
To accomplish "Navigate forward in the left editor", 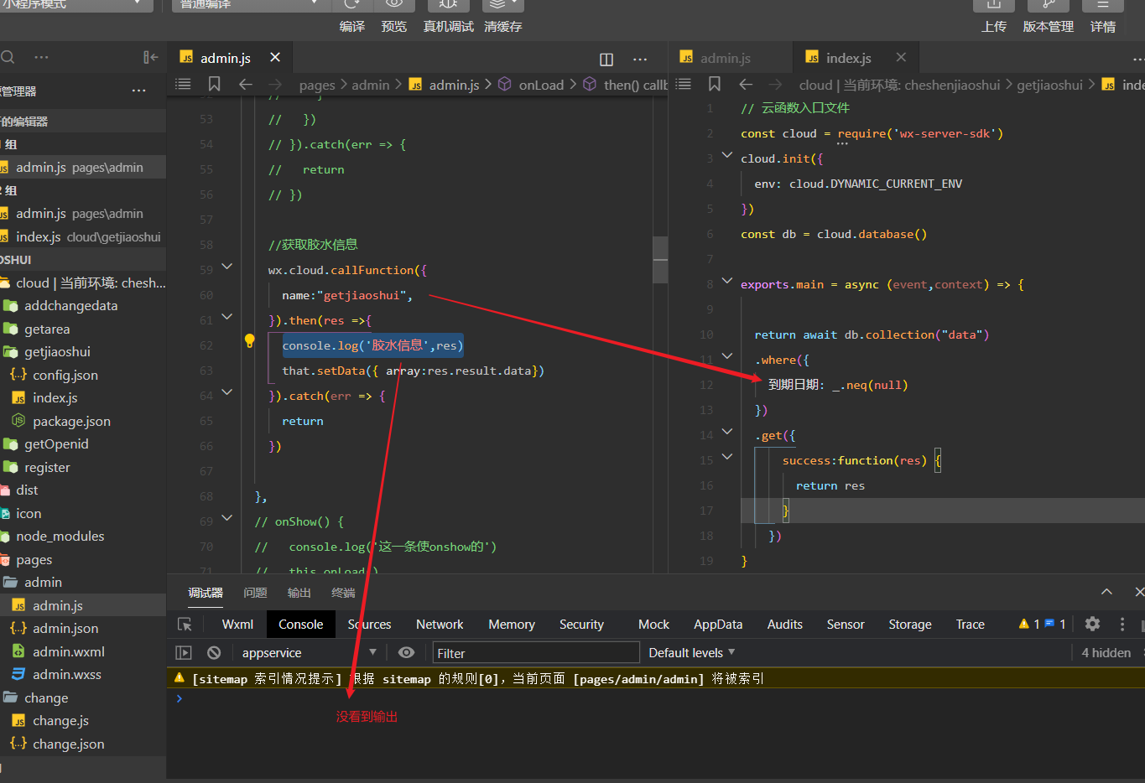I will [275, 84].
